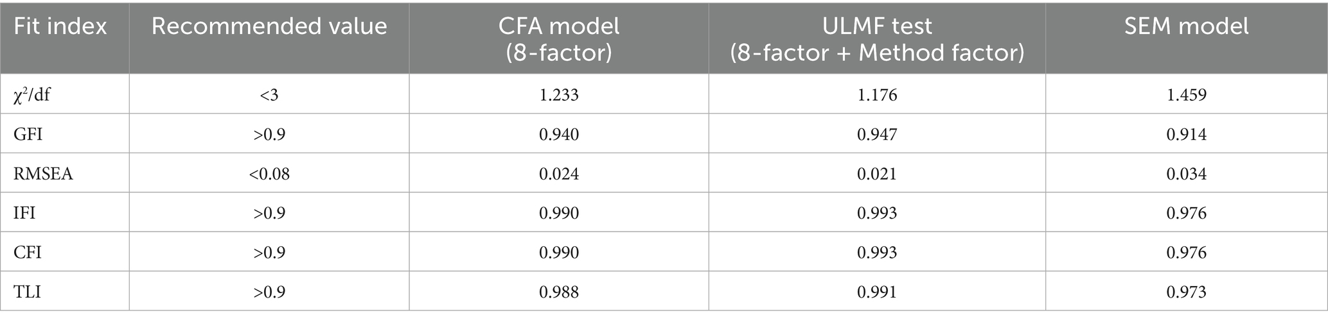The width and height of the screenshot is (1328, 322).
Task: Click the CFI row label
Action: coord(27,252)
